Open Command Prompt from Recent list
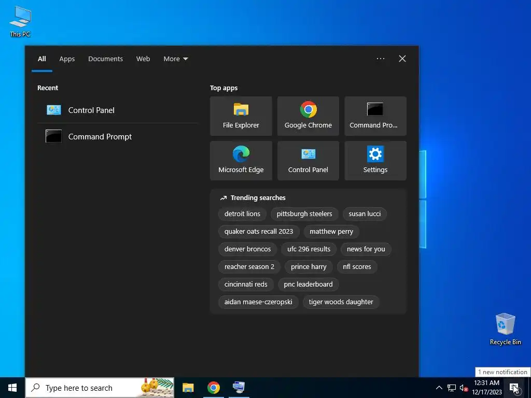Image resolution: width=531 pixels, height=398 pixels. [118, 136]
